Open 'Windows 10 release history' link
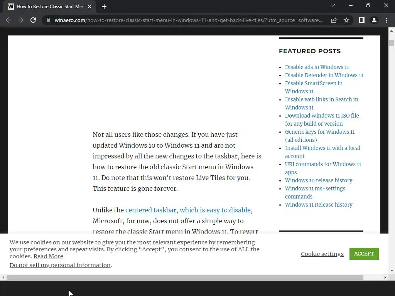Viewport: 395px width, 296px height. tap(318, 180)
